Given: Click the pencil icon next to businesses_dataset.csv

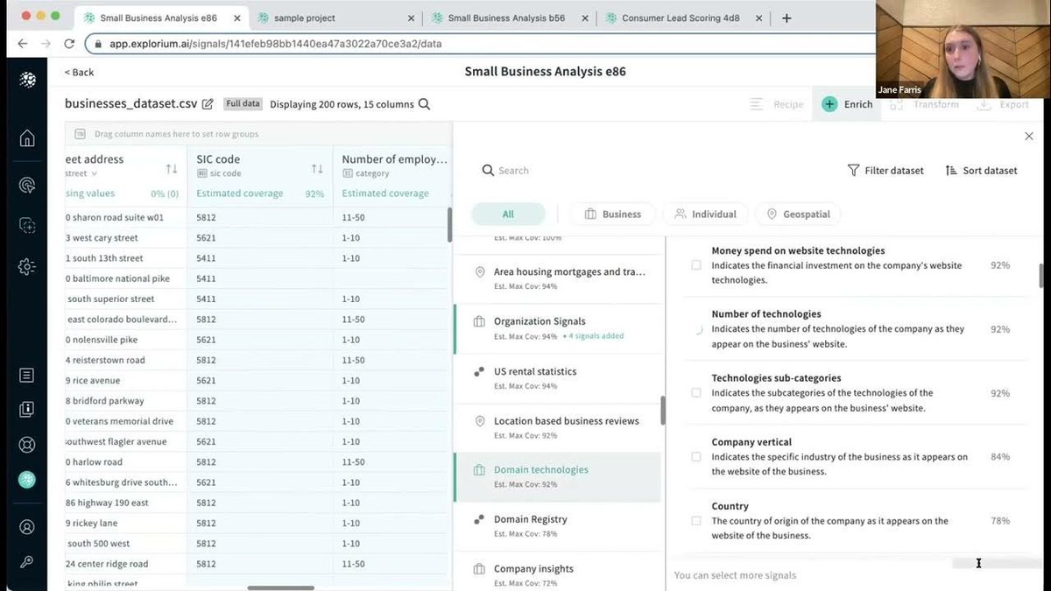Looking at the screenshot, I should click(x=208, y=103).
